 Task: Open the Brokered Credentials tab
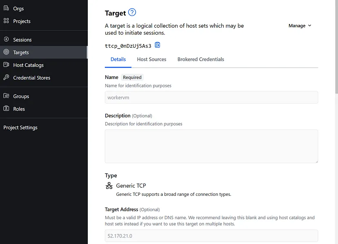[200, 59]
